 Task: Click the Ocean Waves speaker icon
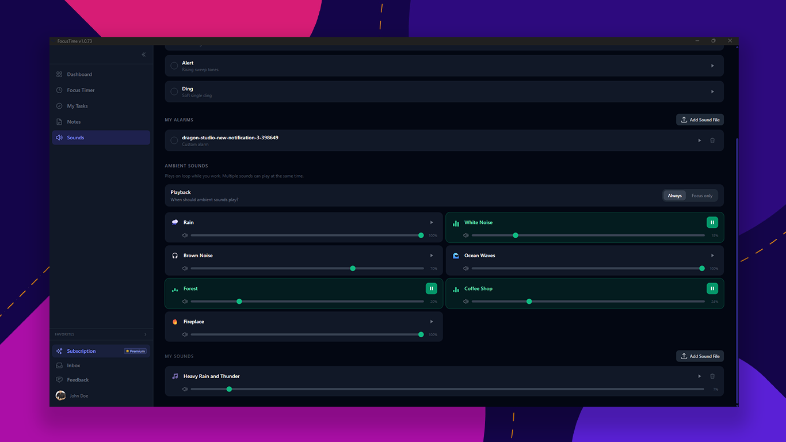[466, 269]
